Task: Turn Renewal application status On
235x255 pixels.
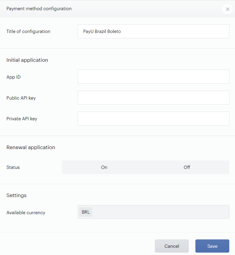Action: point(104,167)
